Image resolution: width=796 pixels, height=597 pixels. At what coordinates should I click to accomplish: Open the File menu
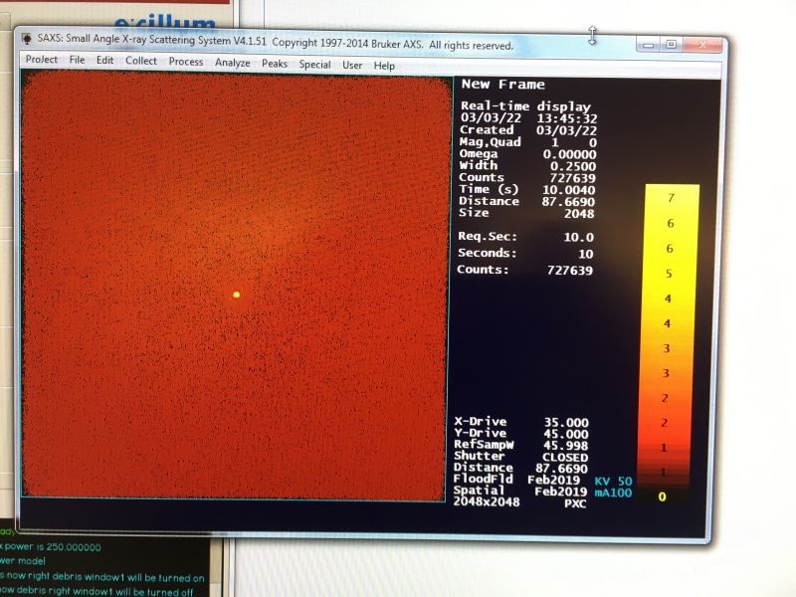[77, 61]
